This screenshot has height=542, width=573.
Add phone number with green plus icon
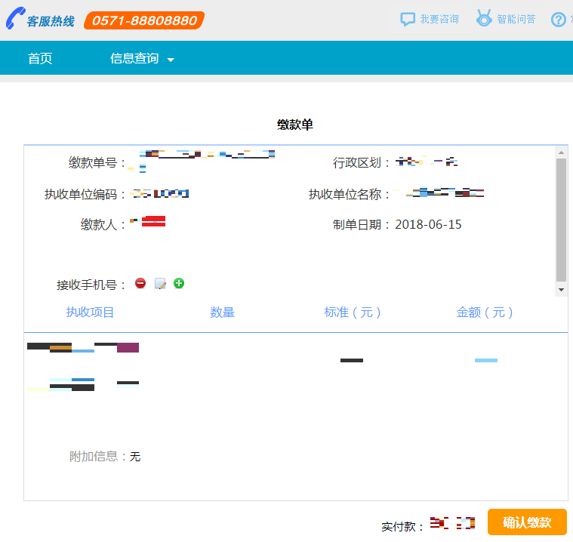point(179,284)
